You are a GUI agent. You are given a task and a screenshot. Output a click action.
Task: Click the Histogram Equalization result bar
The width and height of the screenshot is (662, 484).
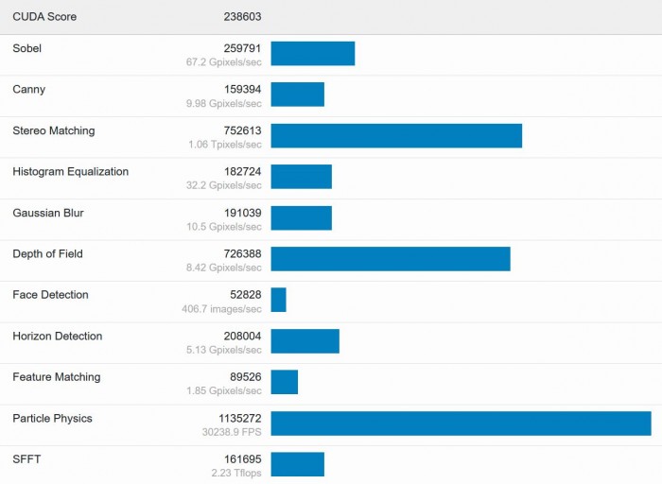301,177
